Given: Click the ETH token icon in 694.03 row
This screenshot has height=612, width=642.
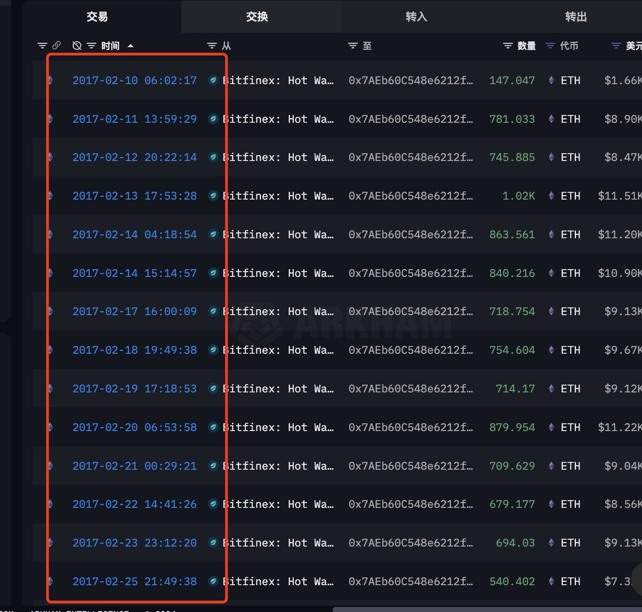Looking at the screenshot, I should click(x=551, y=542).
